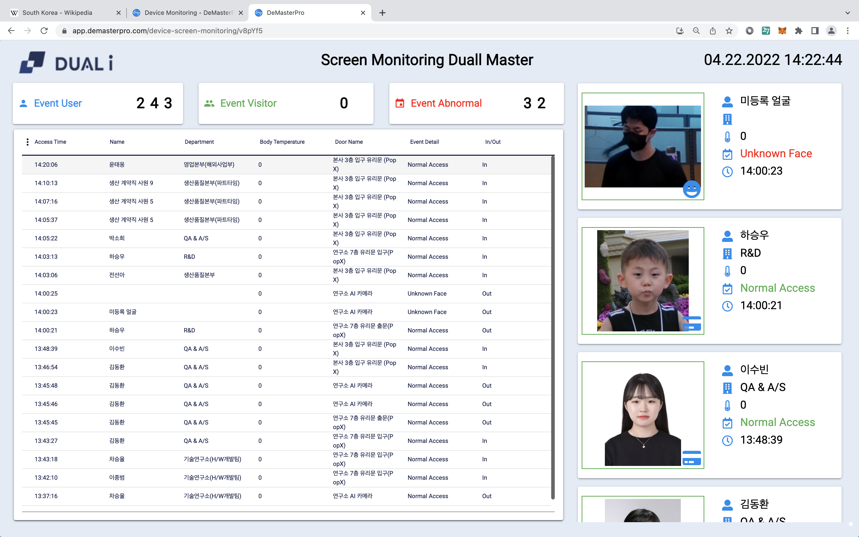Expand the tab search chevron
The height and width of the screenshot is (537, 859).
848,13
